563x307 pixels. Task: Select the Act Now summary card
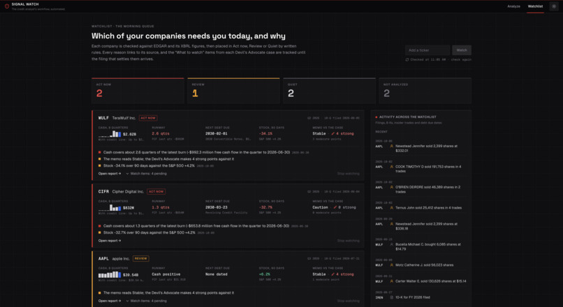click(138, 91)
